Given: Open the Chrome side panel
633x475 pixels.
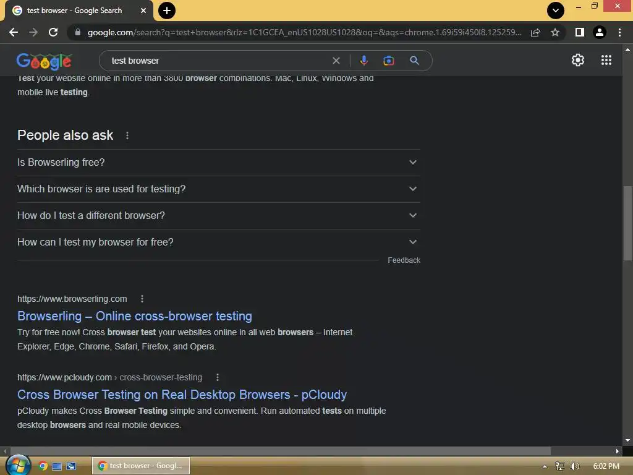Looking at the screenshot, I should [580, 32].
